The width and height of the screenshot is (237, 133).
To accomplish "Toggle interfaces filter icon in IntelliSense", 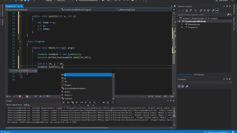I will click(81, 103).
